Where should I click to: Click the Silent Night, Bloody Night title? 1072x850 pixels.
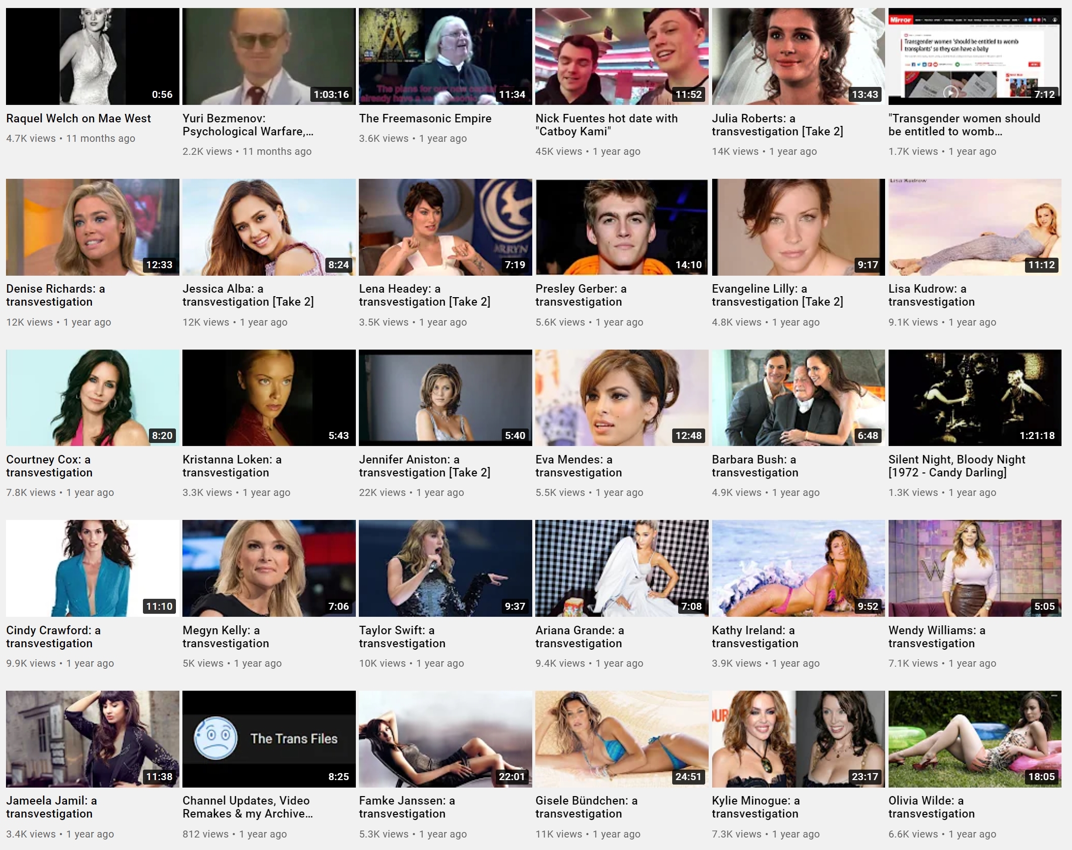click(957, 466)
